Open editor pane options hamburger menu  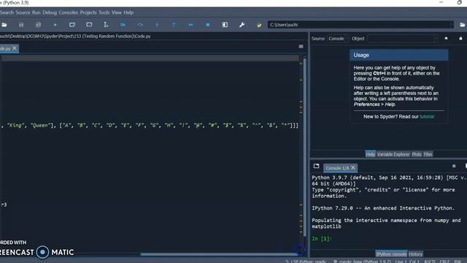click(x=301, y=47)
